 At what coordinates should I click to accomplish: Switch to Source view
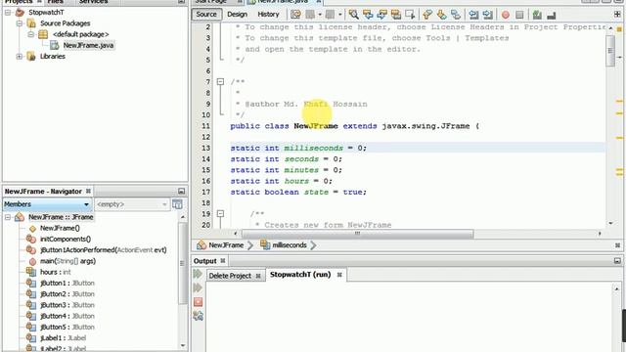click(x=206, y=15)
